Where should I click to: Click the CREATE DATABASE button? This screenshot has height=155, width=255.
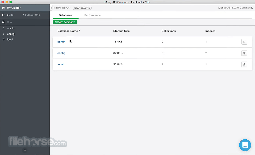pyautogui.click(x=65, y=22)
